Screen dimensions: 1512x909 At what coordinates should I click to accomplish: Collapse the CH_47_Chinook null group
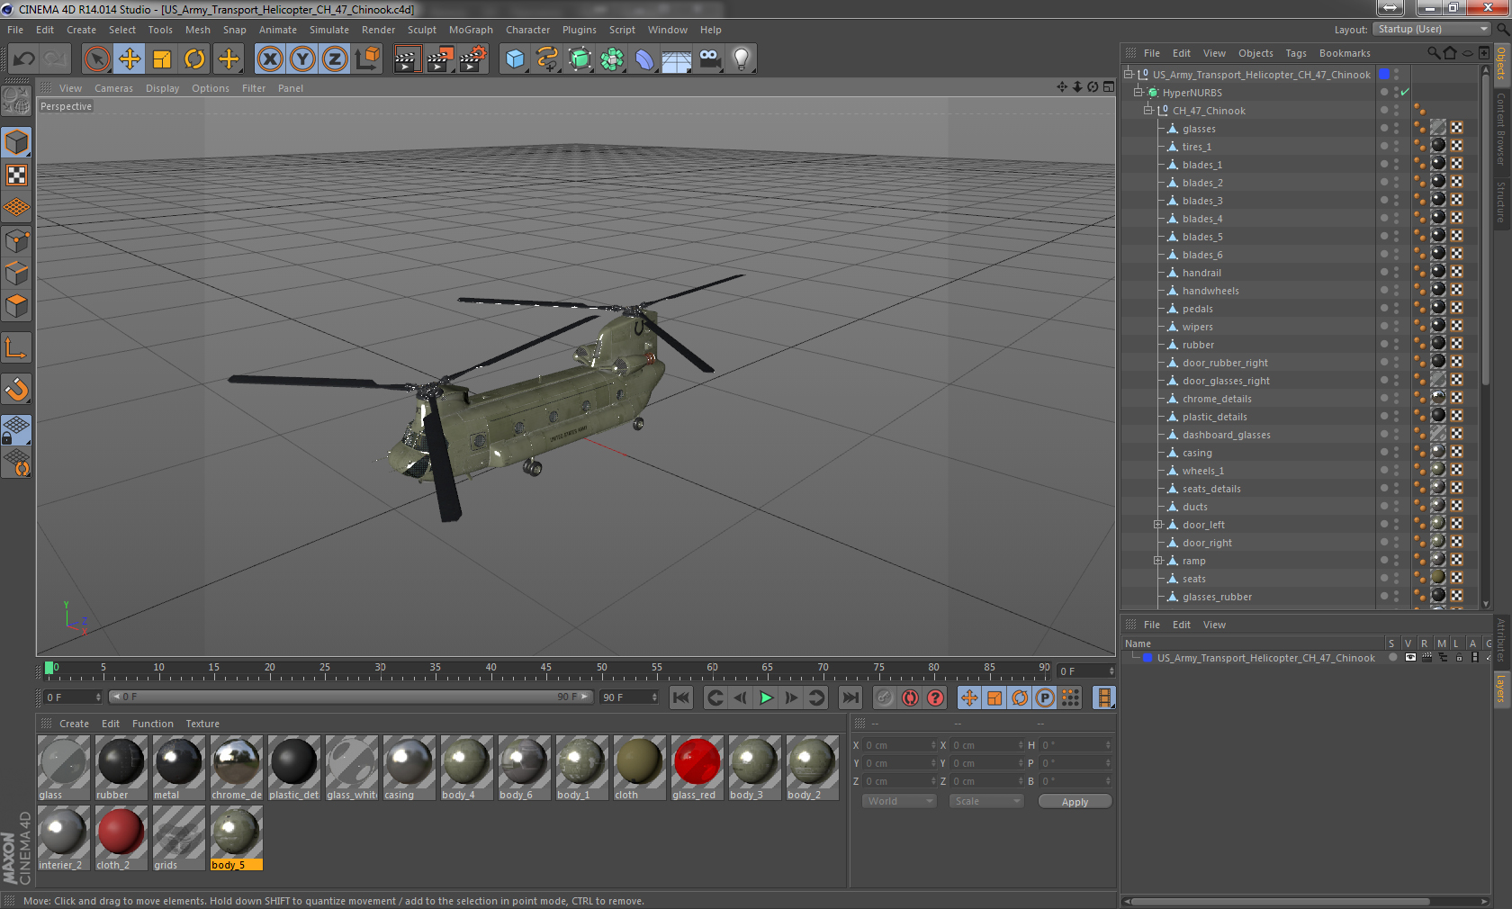point(1148,110)
